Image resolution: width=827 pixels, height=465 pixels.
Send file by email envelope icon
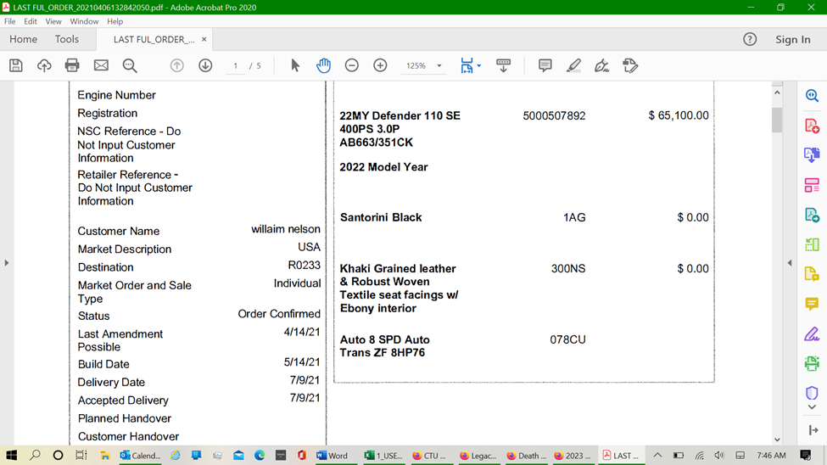point(101,65)
